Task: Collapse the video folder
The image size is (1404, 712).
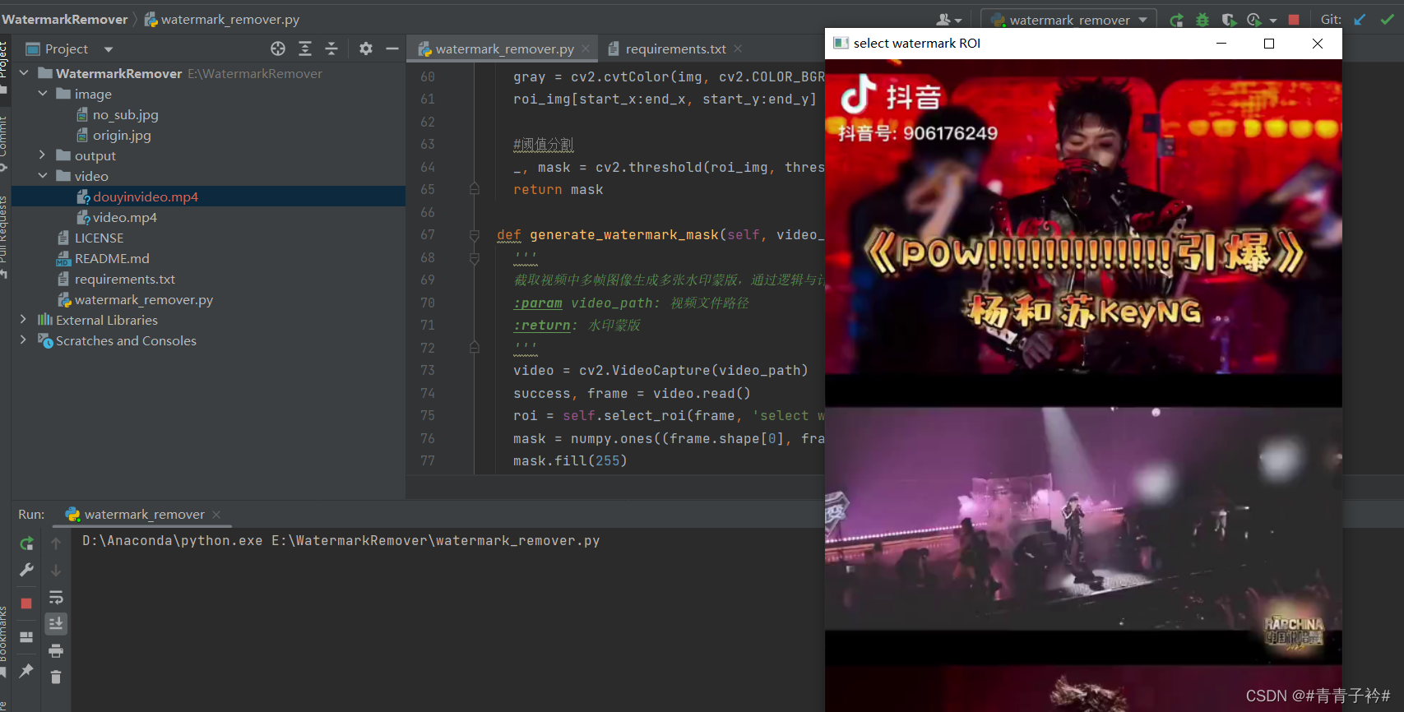Action: point(43,176)
